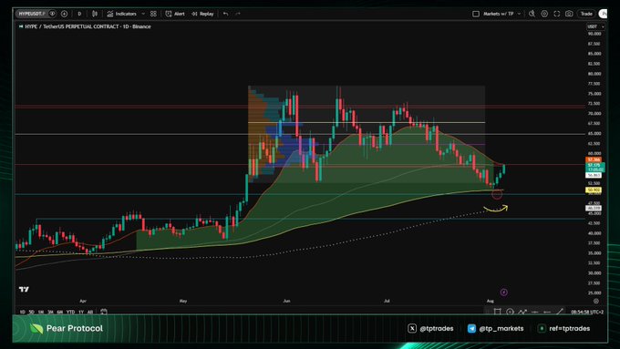Viewport: 620px width, 349px height.
Task: Open the Indicators dialog
Action: click(122, 14)
